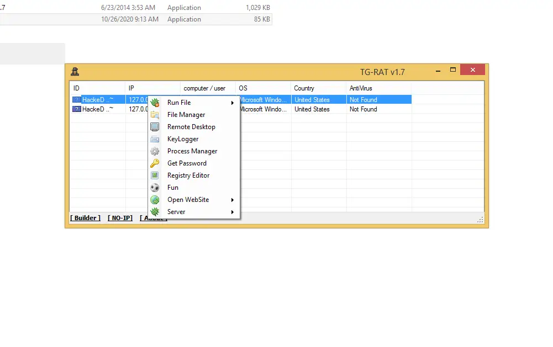Image resolution: width=553 pixels, height=347 pixels.
Task: Choose Registry Editor from the context menu
Action: pyautogui.click(x=188, y=175)
